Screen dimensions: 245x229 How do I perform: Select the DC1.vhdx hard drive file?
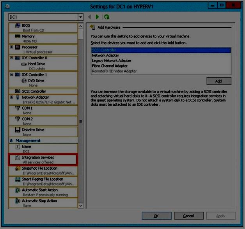[37, 69]
